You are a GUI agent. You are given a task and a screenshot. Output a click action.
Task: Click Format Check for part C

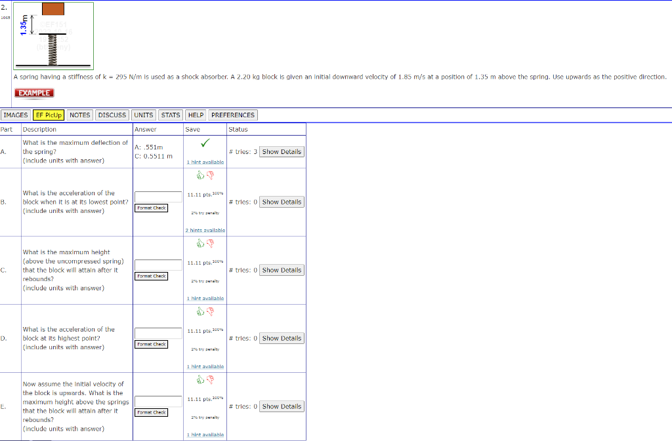tap(152, 277)
